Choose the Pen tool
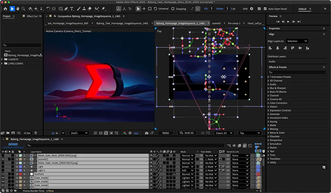Image resolution: width=331 pixels, height=193 pixels. coord(66,9)
